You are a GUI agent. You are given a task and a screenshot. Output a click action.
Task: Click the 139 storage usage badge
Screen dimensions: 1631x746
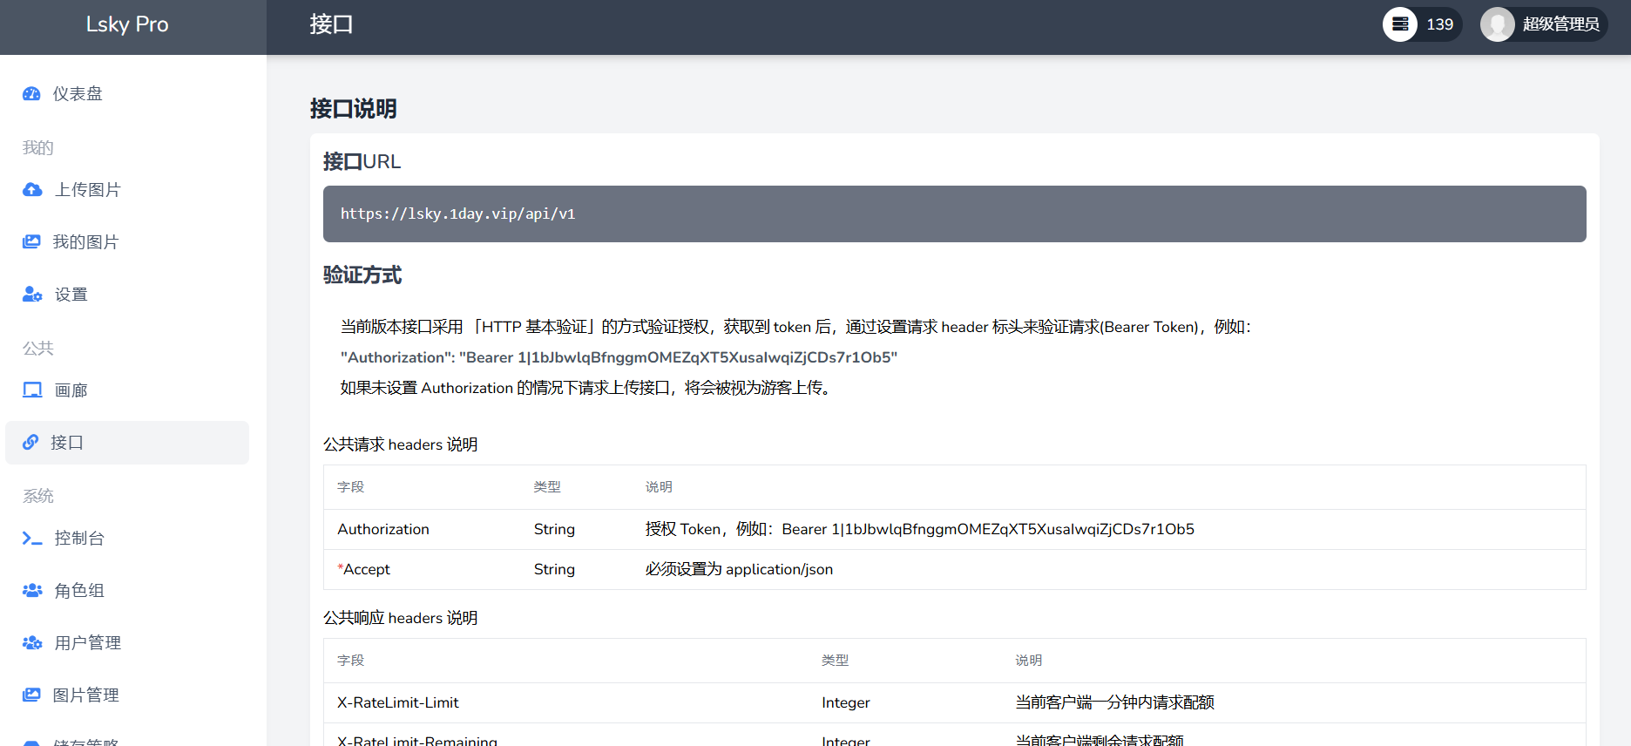1422,24
